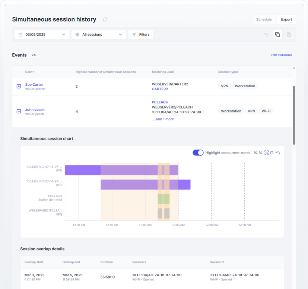Click the undo arrow in the filter bar
This screenshot has height=289, width=308.
coord(266,35)
